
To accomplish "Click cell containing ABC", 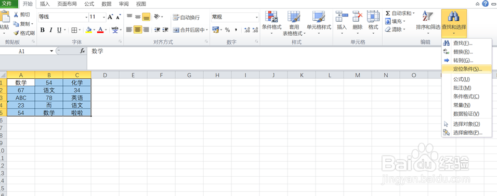I will 21,97.
